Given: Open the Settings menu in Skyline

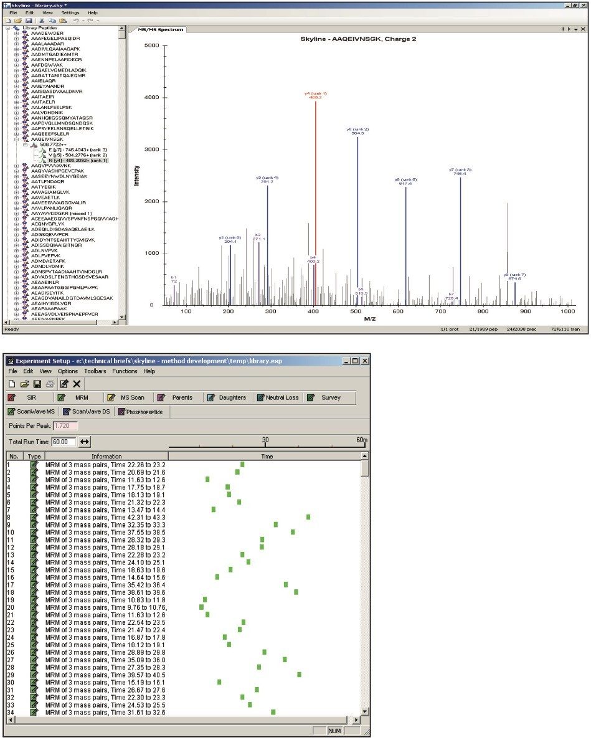Looking at the screenshot, I should tap(70, 12).
